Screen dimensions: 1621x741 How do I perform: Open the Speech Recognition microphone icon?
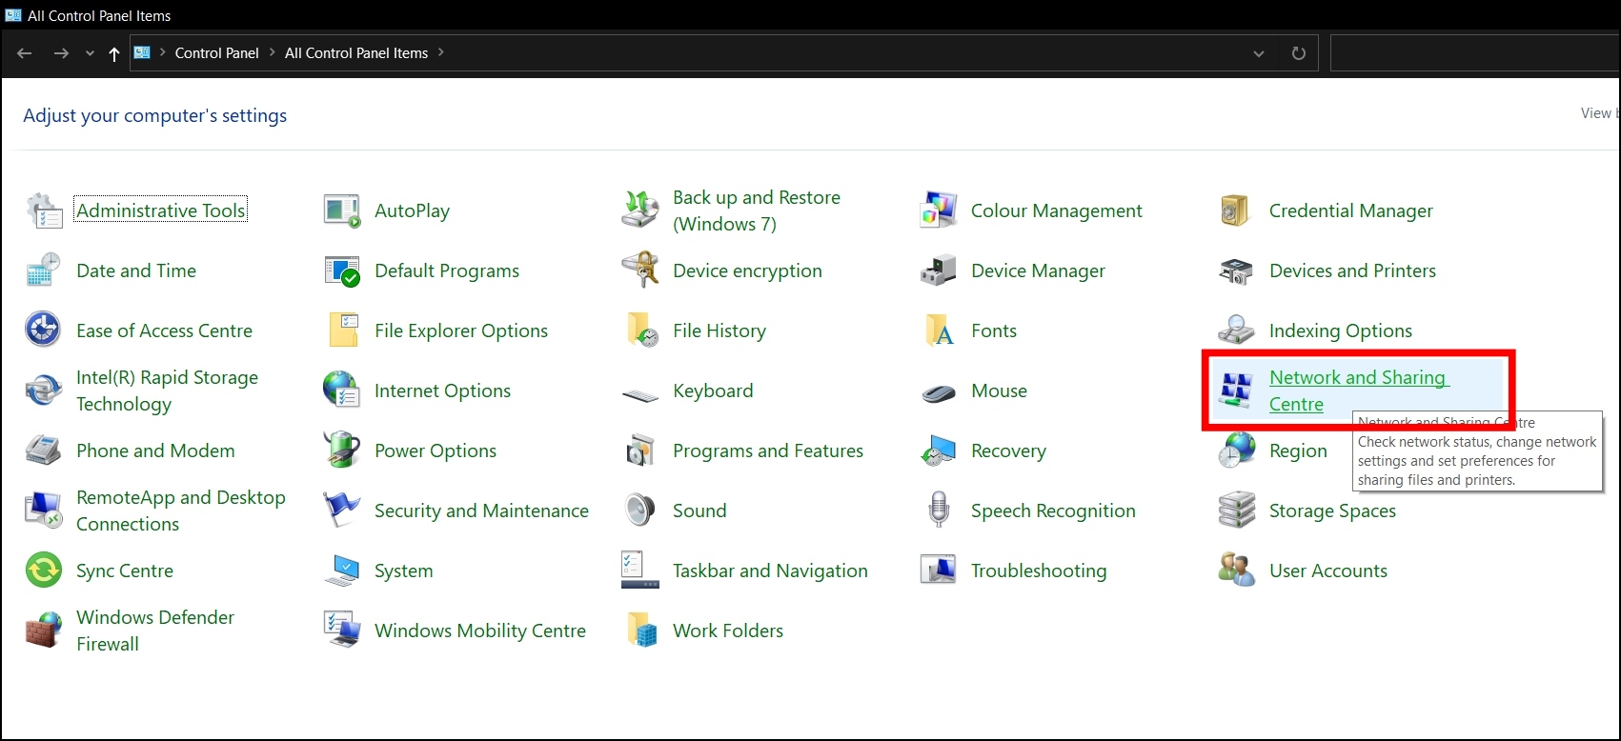click(939, 511)
